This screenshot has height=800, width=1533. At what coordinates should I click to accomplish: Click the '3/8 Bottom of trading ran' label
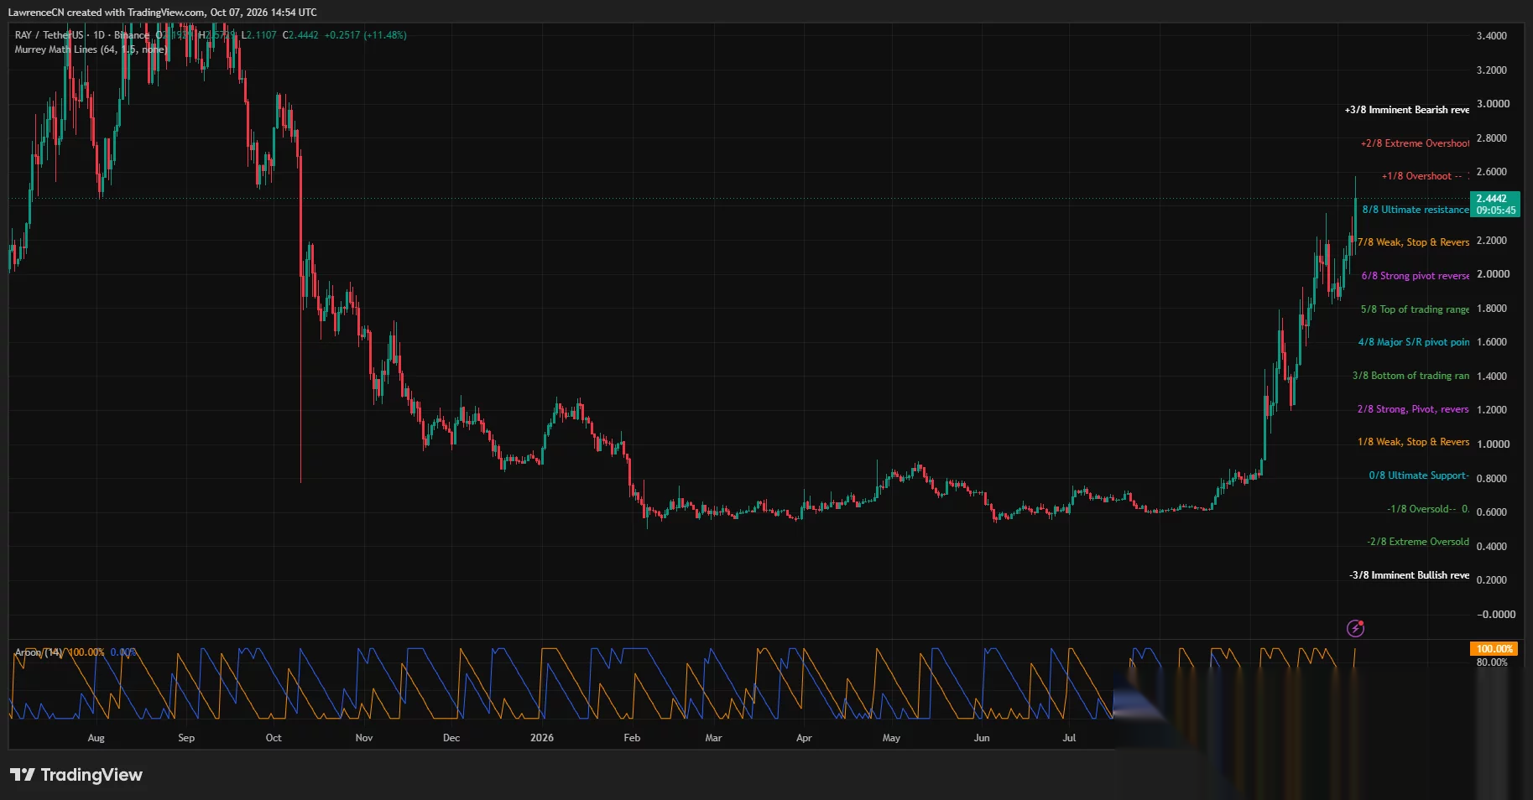click(1410, 376)
